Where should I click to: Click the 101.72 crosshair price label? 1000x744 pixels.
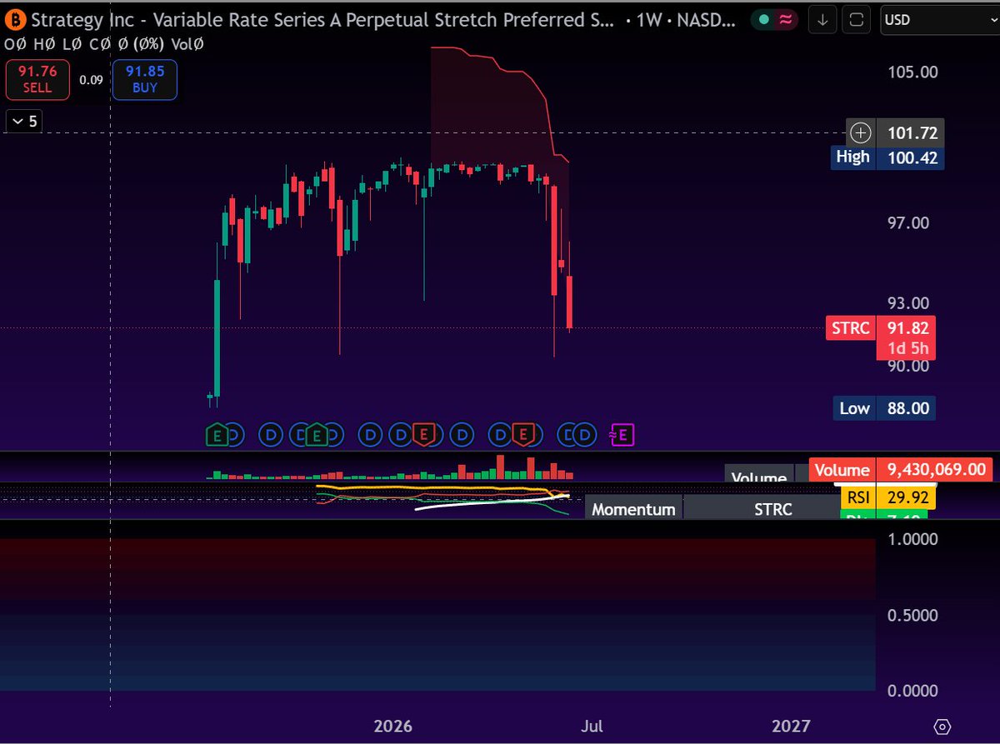tap(910, 132)
